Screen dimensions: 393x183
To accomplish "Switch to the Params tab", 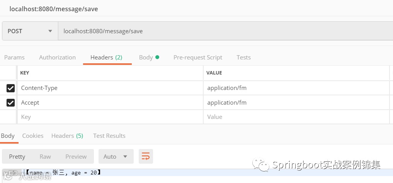I will tap(14, 57).
